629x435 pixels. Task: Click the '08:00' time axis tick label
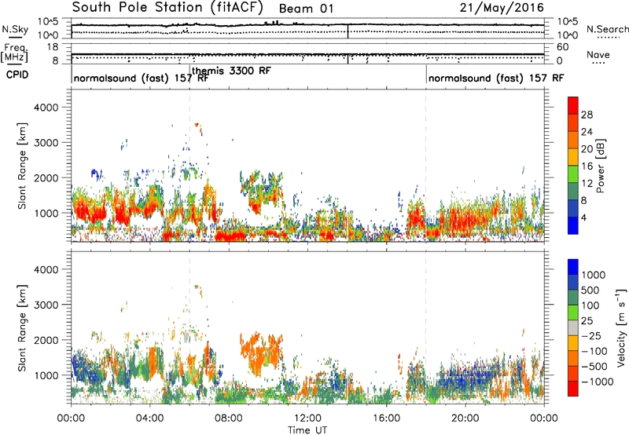tap(229, 419)
